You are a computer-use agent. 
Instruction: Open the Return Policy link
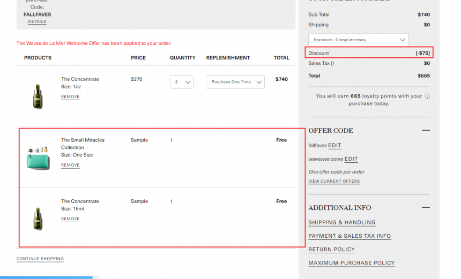[332, 250]
